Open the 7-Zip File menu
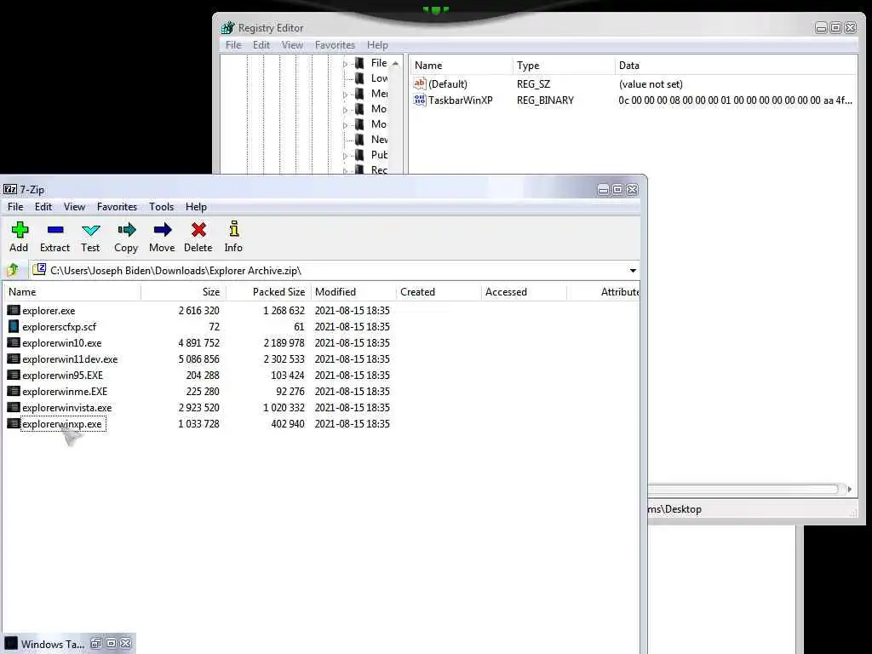The image size is (872, 654). [15, 207]
